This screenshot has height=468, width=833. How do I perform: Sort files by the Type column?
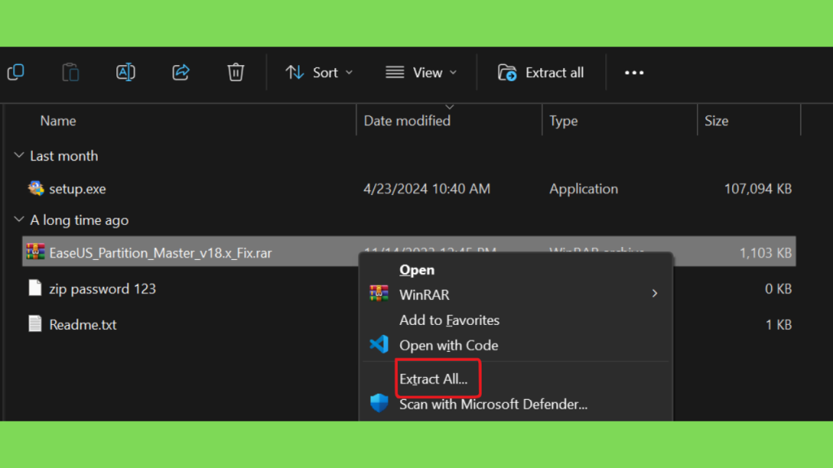click(x=563, y=121)
